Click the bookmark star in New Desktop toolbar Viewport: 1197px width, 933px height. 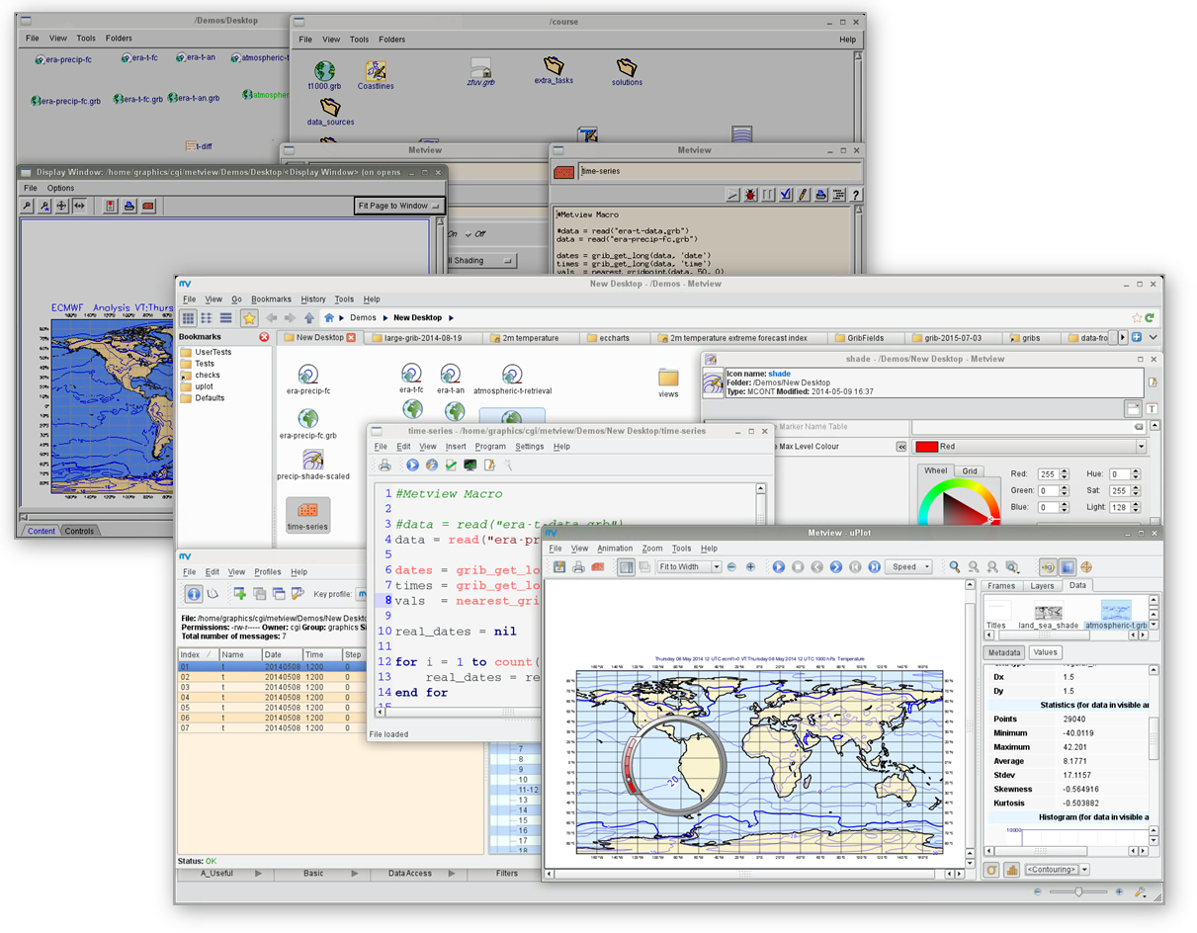(249, 318)
